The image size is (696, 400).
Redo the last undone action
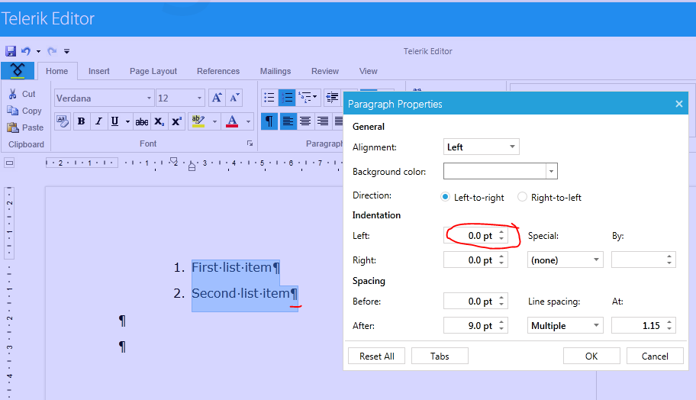click(x=53, y=51)
